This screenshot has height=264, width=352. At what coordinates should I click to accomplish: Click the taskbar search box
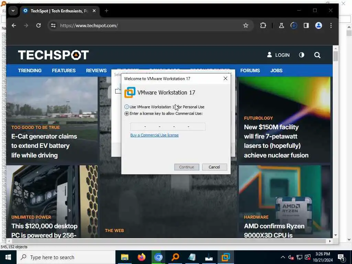coord(66,257)
